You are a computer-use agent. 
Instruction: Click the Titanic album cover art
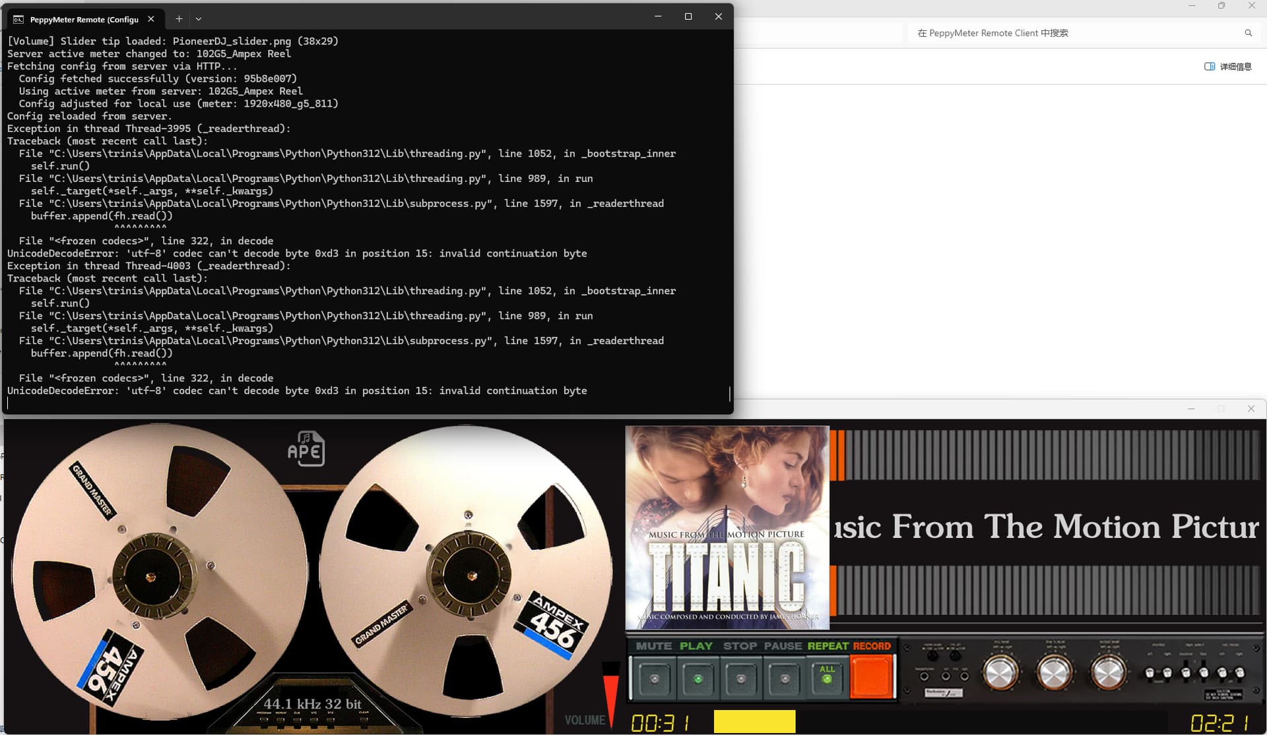[727, 527]
